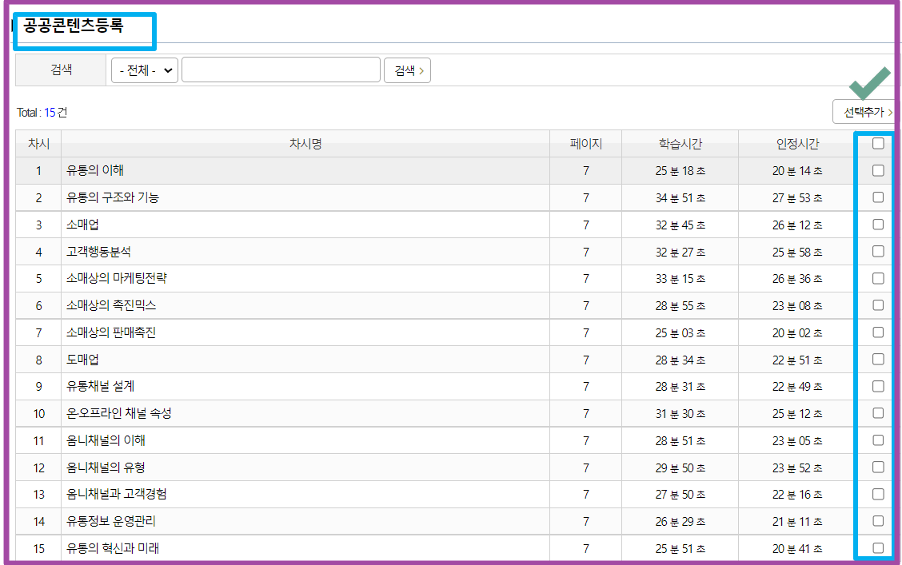The height and width of the screenshot is (565, 902).
Task: Select the 도매업 row checkbox
Action: (878, 360)
